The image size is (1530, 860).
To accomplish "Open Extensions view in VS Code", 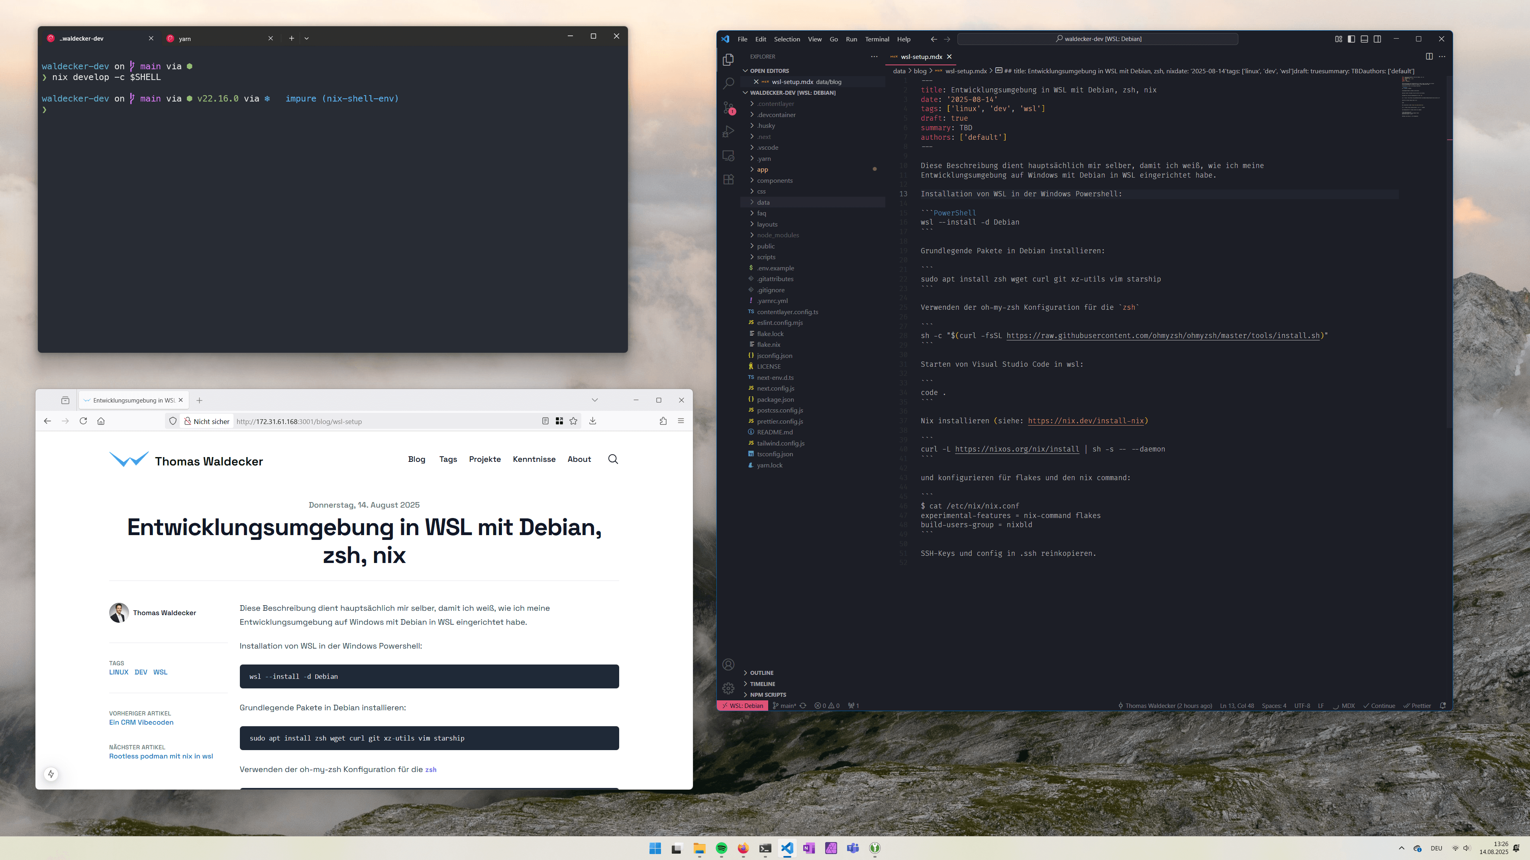I will tap(728, 179).
